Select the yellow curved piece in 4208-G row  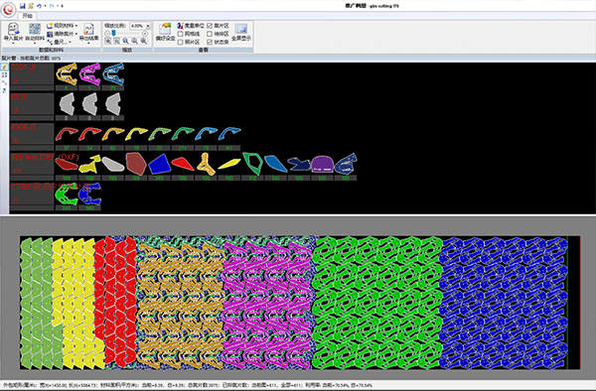[x=136, y=134]
